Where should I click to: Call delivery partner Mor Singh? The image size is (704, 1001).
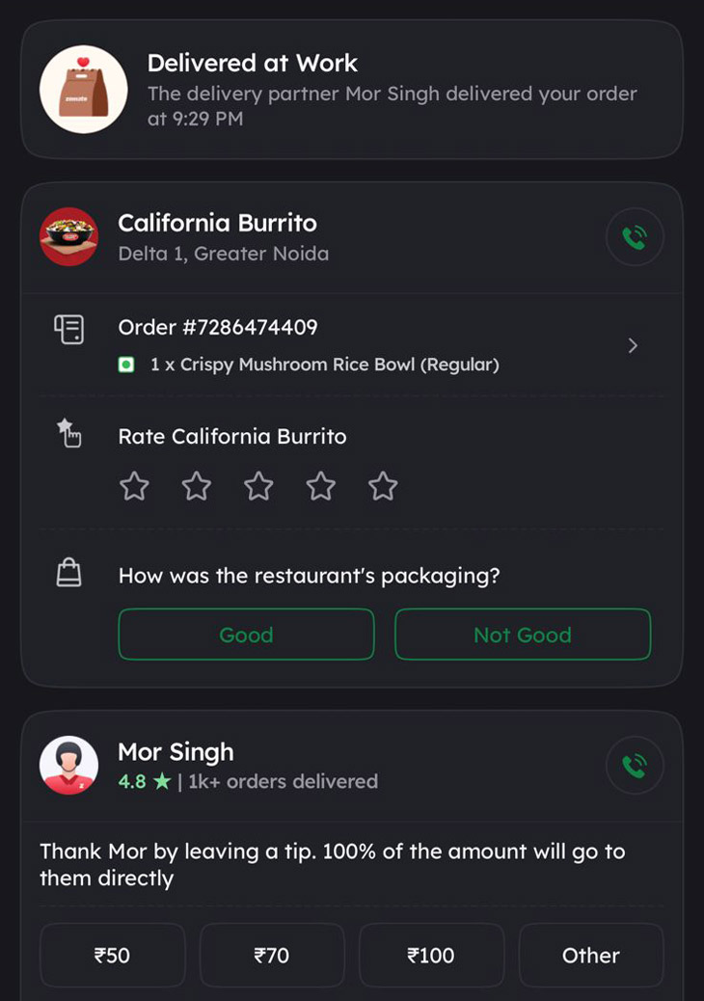point(635,766)
